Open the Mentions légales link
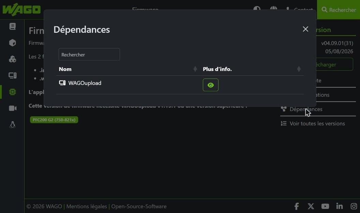 (87, 206)
